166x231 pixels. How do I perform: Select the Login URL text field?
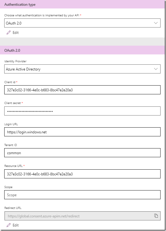82,132
